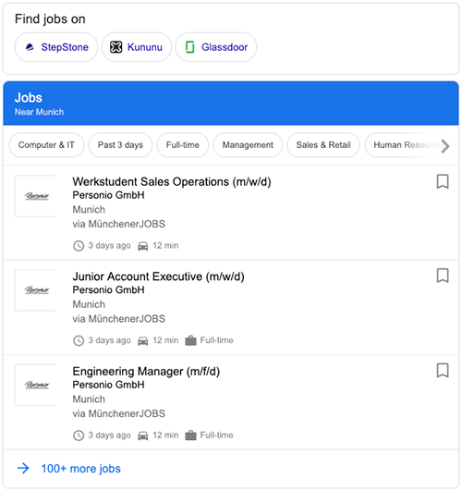Click briefcase icon on Engineering Manager job

coord(190,436)
